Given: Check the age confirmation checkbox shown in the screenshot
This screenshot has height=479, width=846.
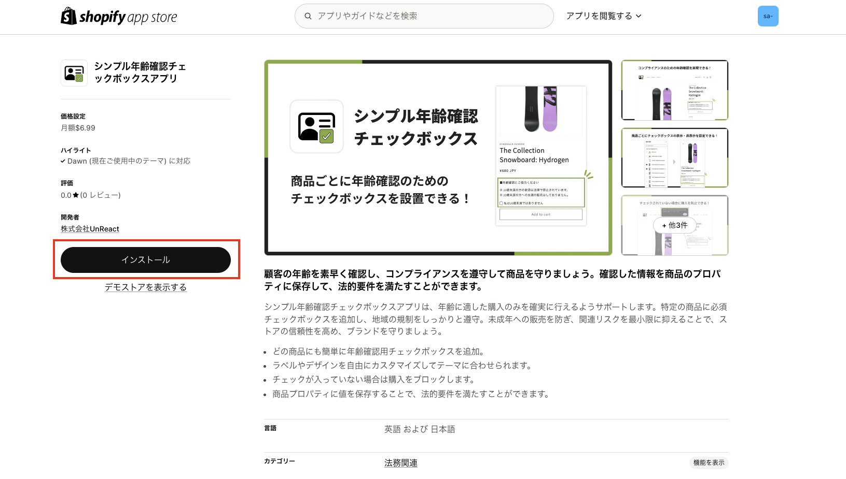Looking at the screenshot, I should pos(501,203).
